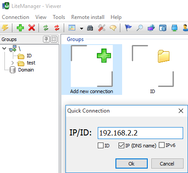Click the IP/ID input field

click(140, 133)
